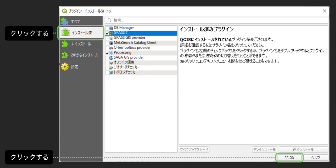Click the MetaSearch Catalog Client icon
The height and width of the screenshot is (168, 336).
111,43
